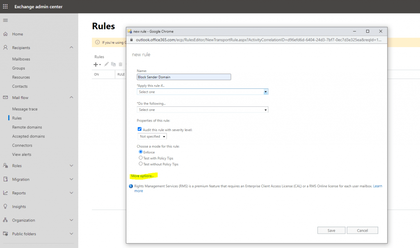Open Contacts in sidebar
The image size is (420, 248).
[x=20, y=86]
